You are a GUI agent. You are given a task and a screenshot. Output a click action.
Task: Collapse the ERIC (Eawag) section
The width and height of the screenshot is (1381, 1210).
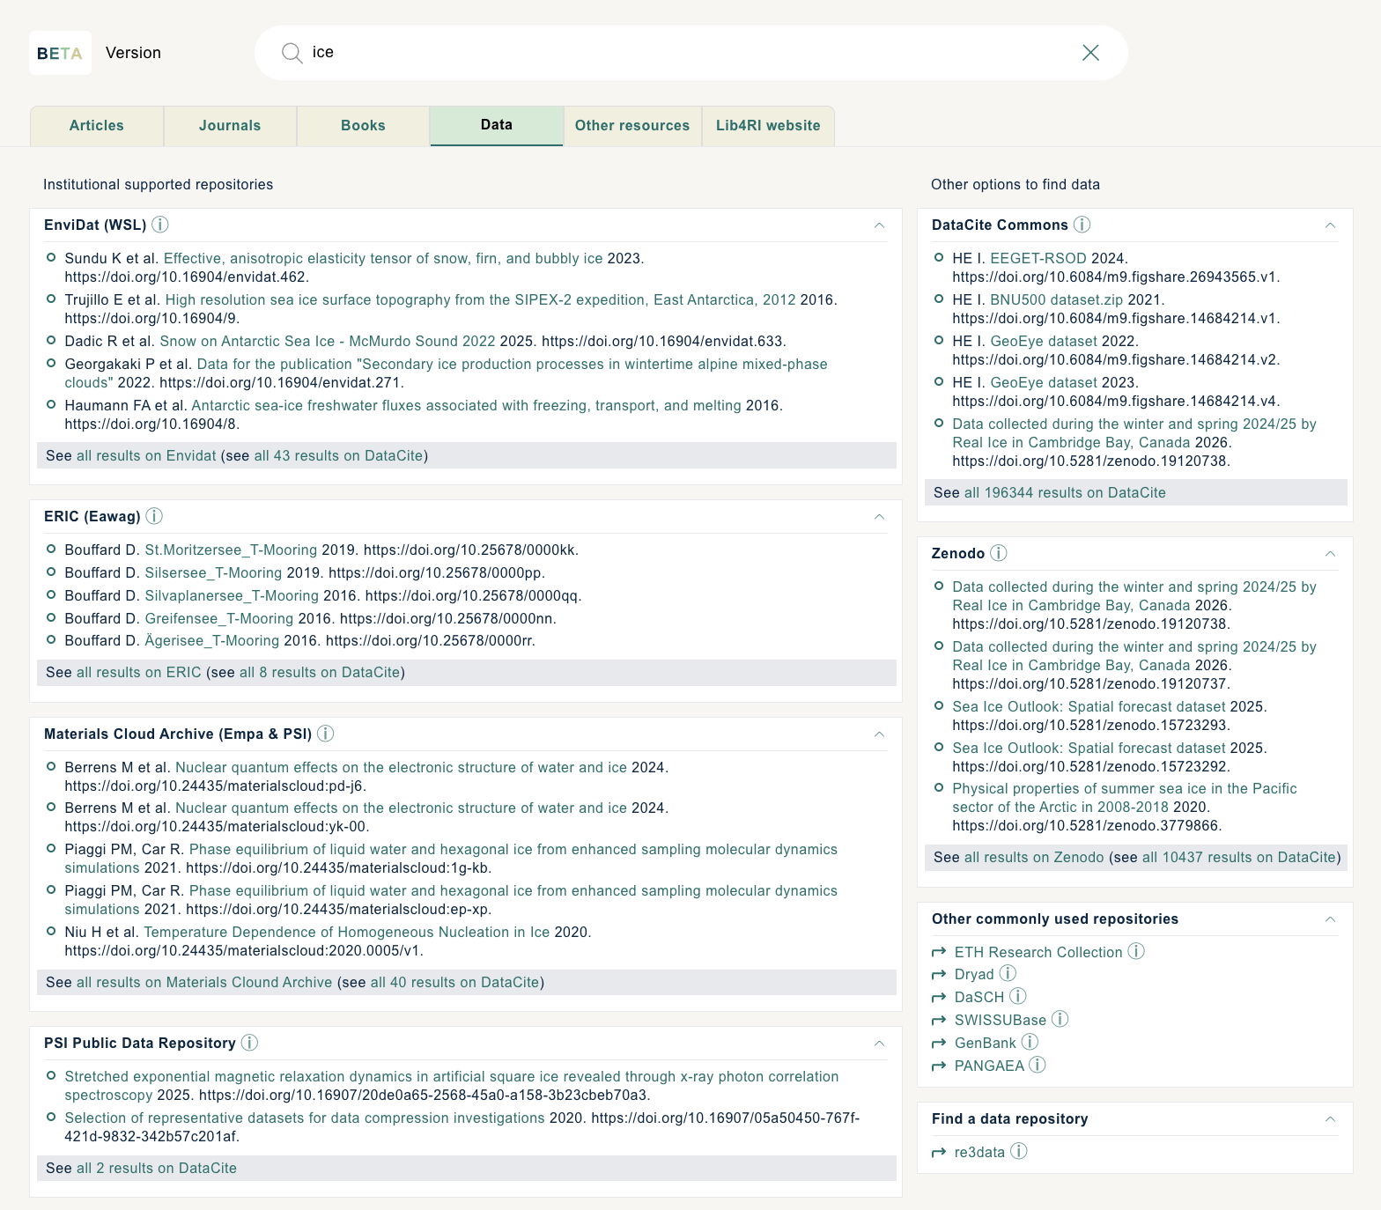879,517
